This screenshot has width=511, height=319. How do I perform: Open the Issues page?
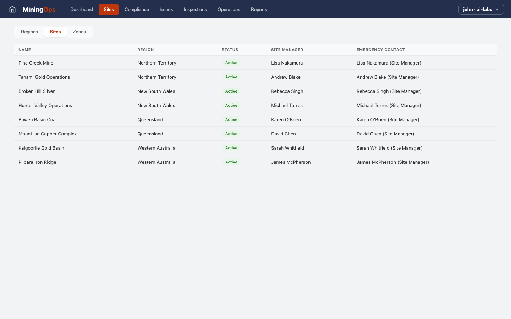click(166, 10)
